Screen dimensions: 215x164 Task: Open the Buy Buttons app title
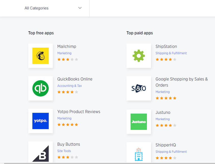[x=69, y=144]
